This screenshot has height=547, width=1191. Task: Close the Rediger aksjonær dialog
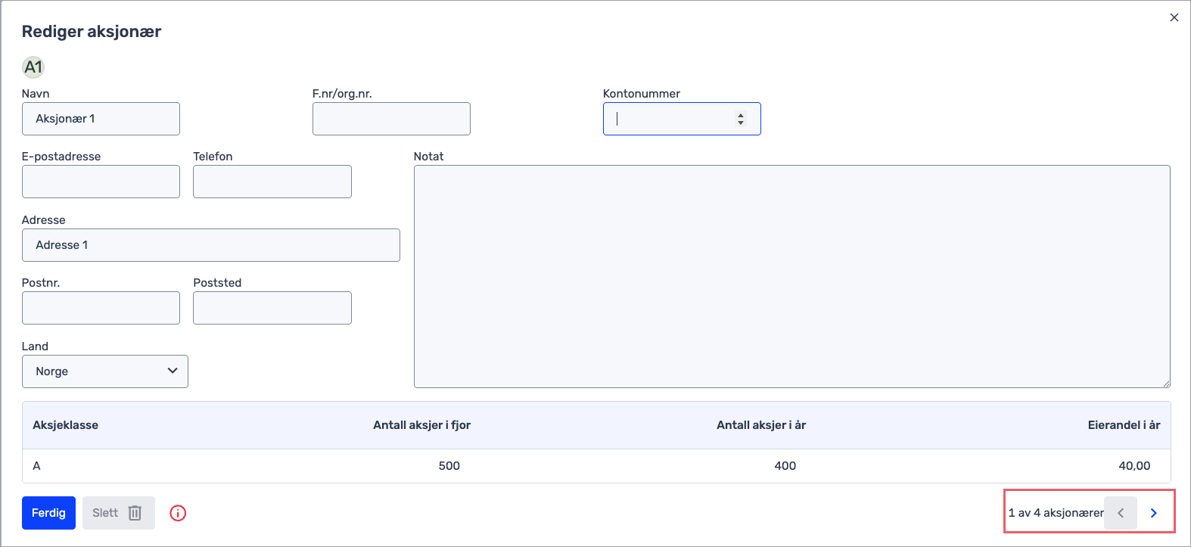[x=1174, y=17]
